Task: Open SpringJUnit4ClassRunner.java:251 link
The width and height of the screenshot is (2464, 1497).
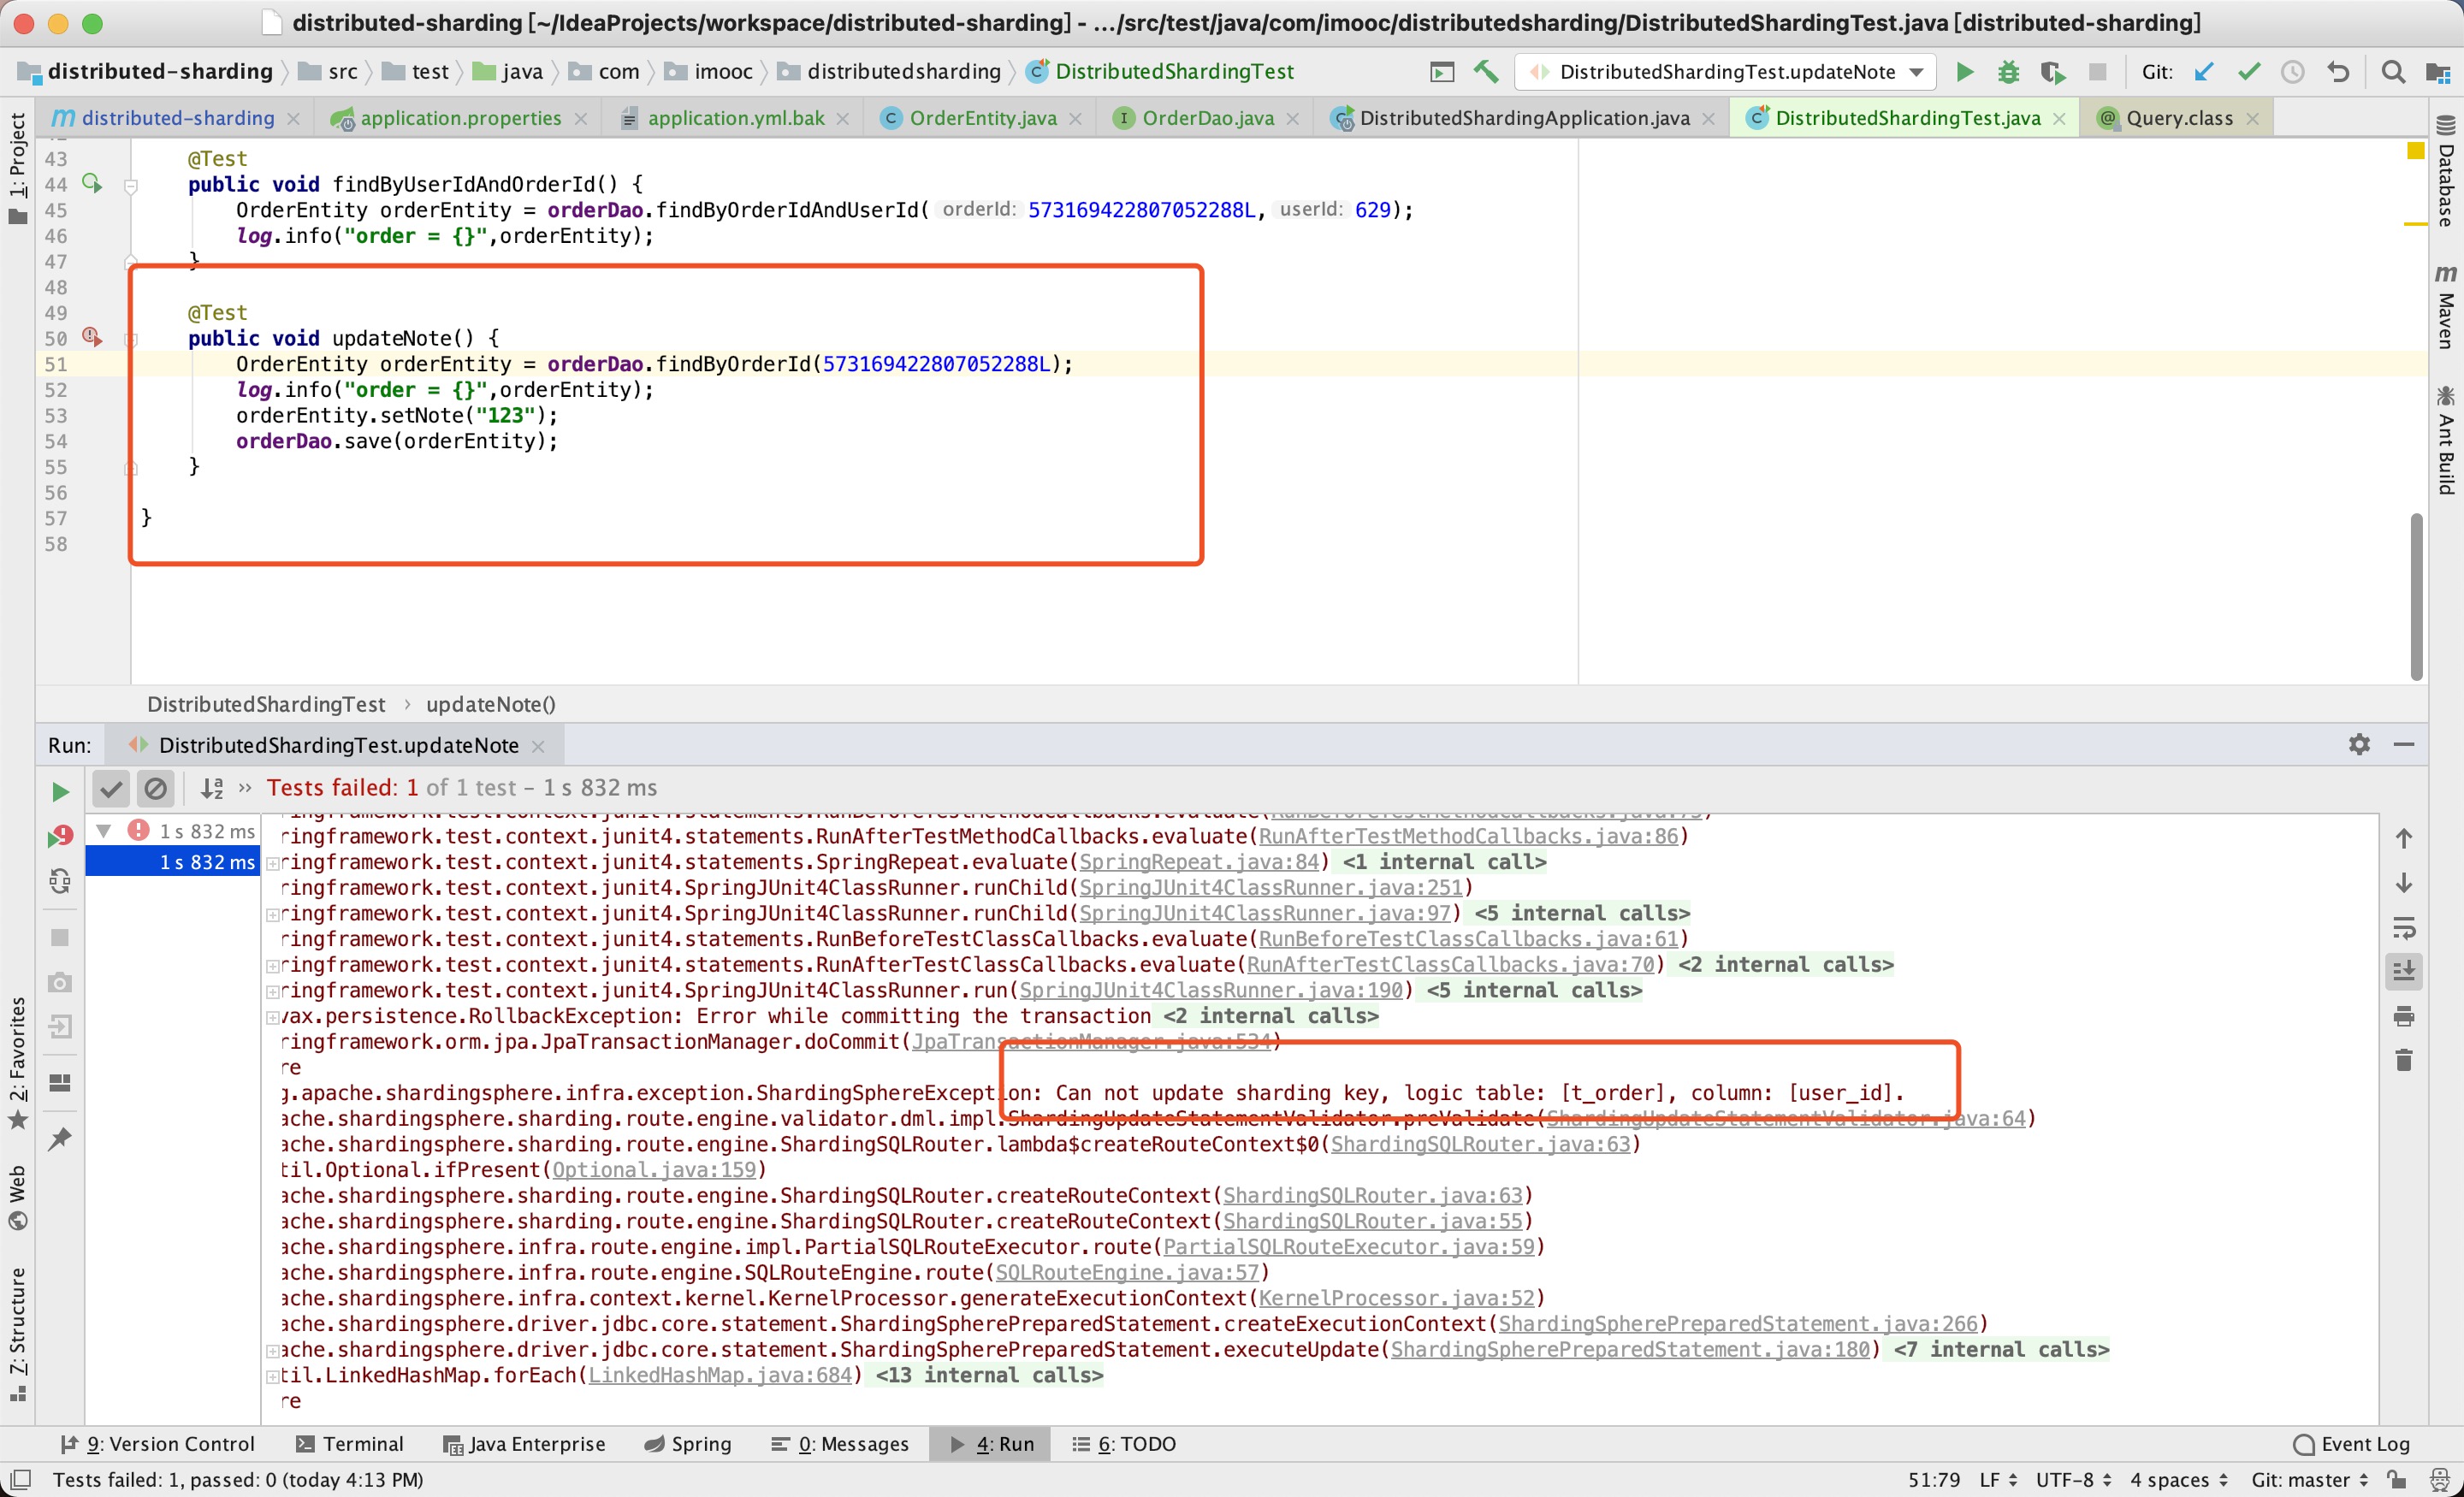Action: tap(1270, 888)
